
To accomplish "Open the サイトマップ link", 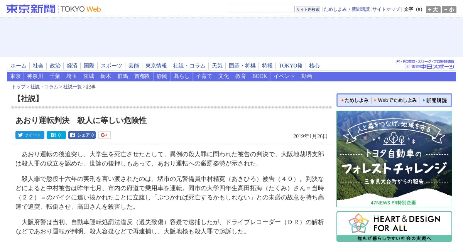I will pyautogui.click(x=386, y=9).
